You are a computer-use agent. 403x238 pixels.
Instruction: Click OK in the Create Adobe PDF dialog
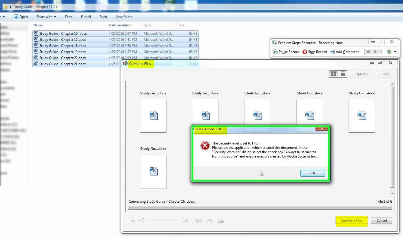[313, 173]
